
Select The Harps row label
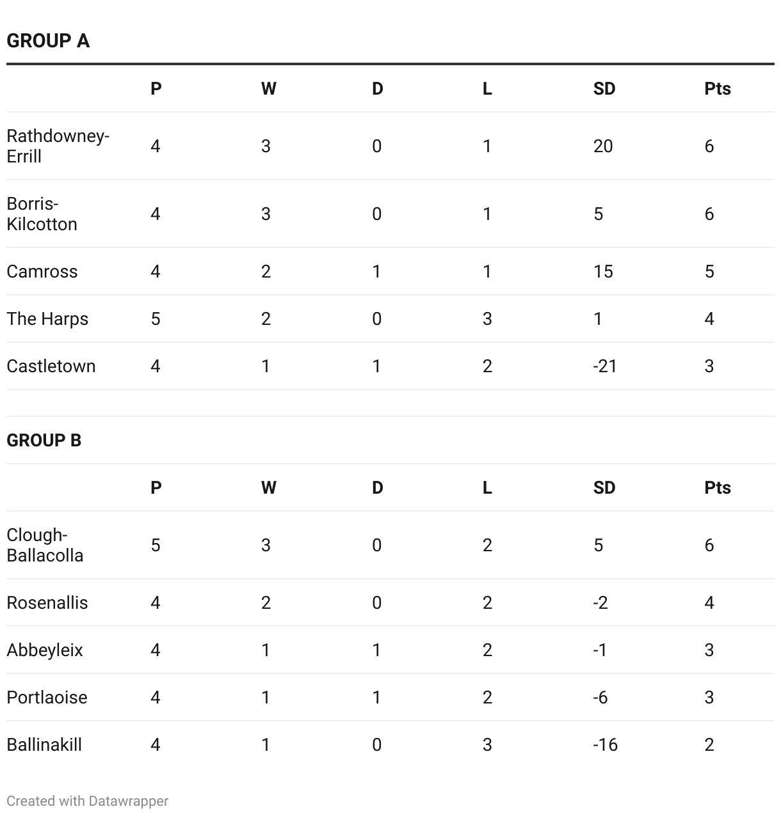coord(47,318)
